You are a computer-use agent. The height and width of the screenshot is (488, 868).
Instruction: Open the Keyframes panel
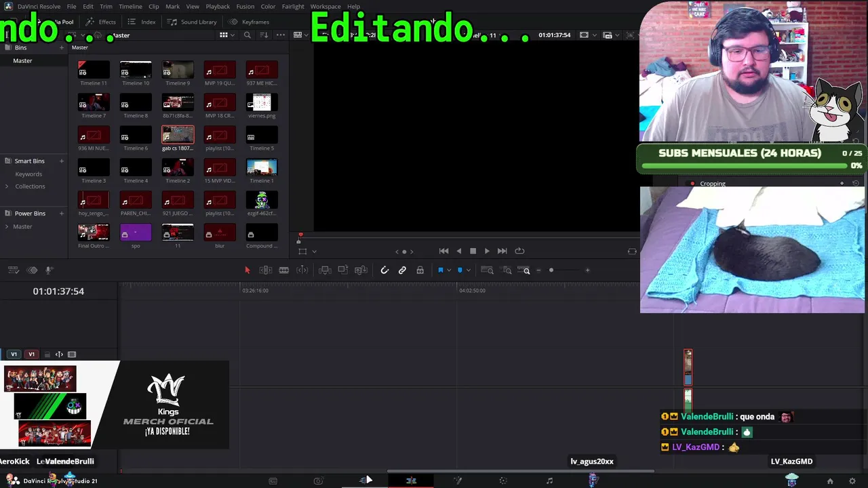coord(250,22)
